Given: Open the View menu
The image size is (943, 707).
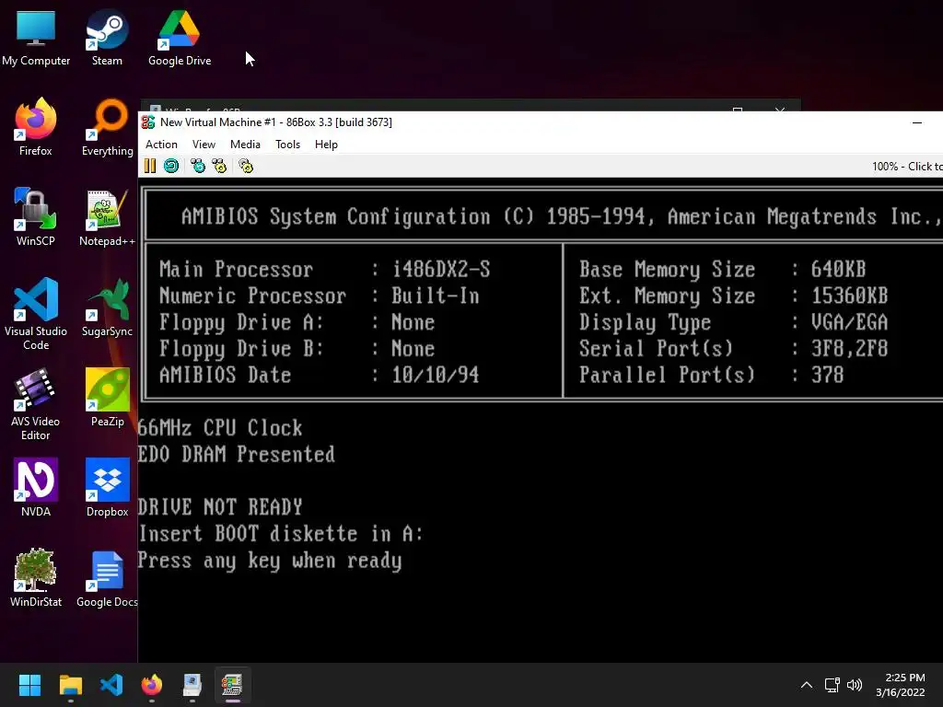Looking at the screenshot, I should point(204,145).
